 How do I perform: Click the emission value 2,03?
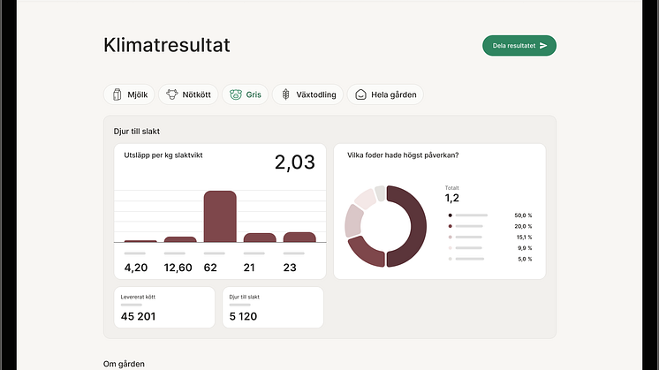tap(294, 162)
